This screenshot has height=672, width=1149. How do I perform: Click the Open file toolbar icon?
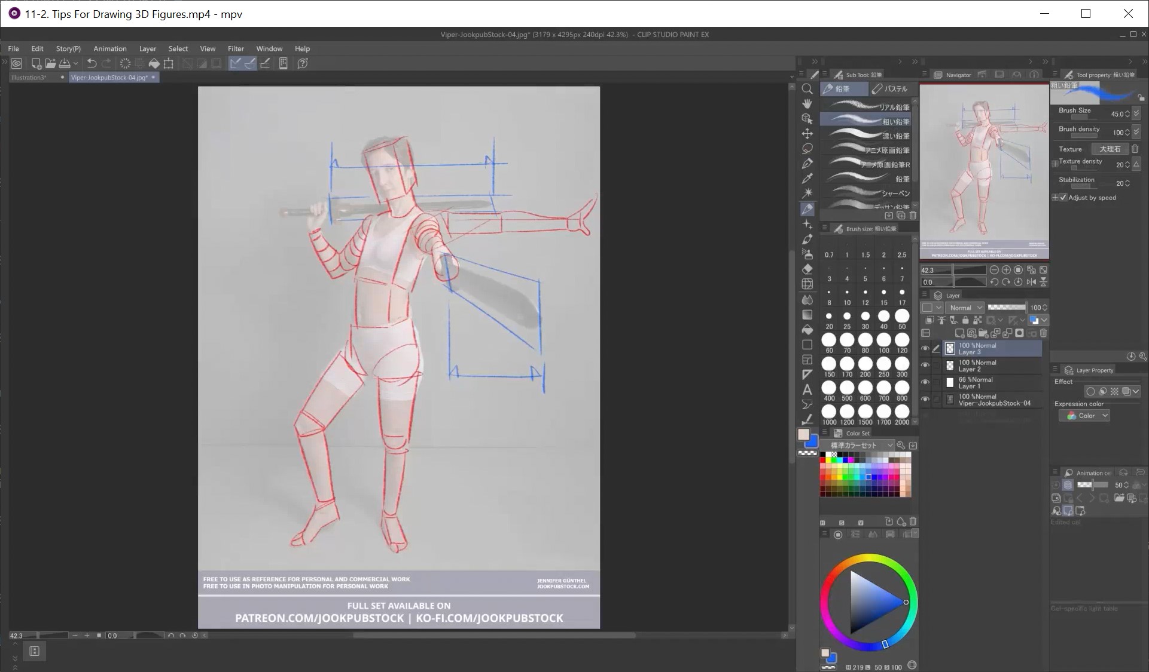[50, 63]
